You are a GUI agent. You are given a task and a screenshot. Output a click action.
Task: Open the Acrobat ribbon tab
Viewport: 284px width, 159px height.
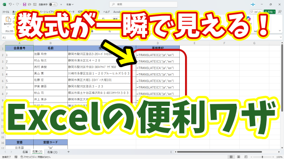117,12
